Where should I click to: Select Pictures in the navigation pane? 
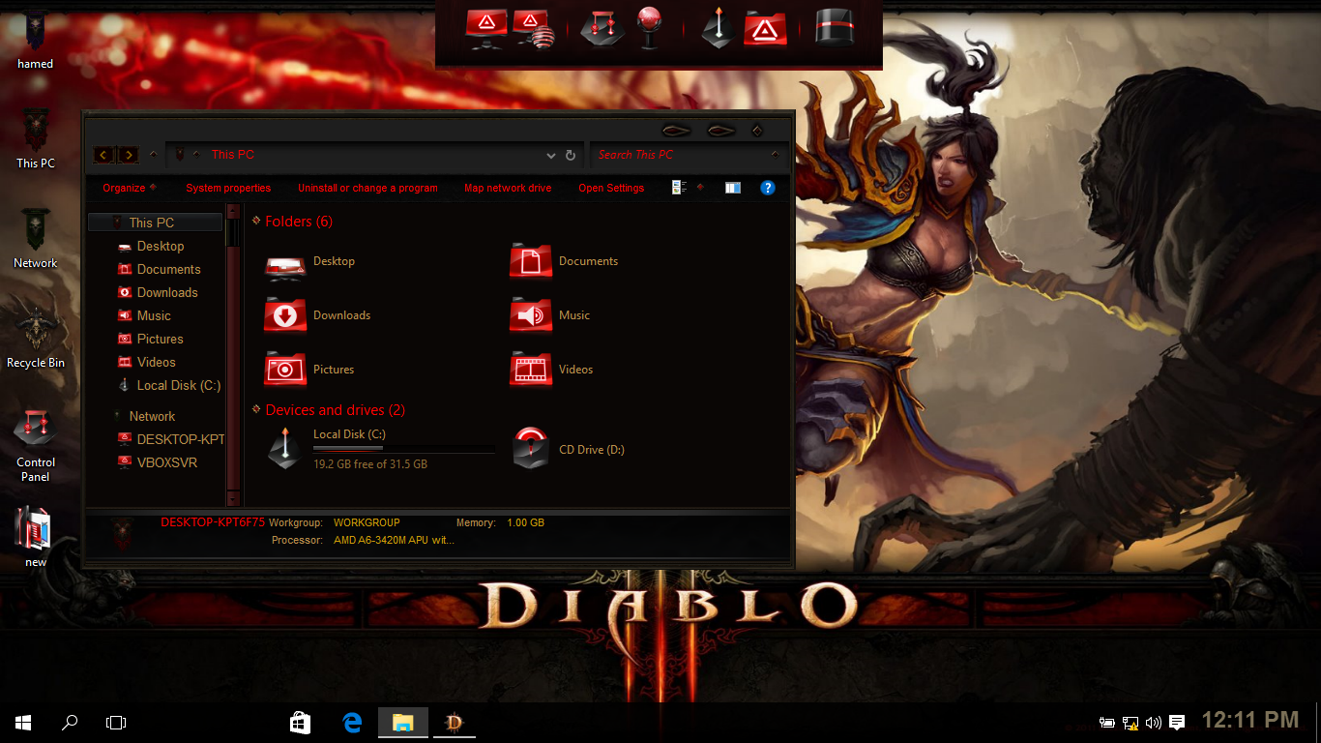point(160,339)
